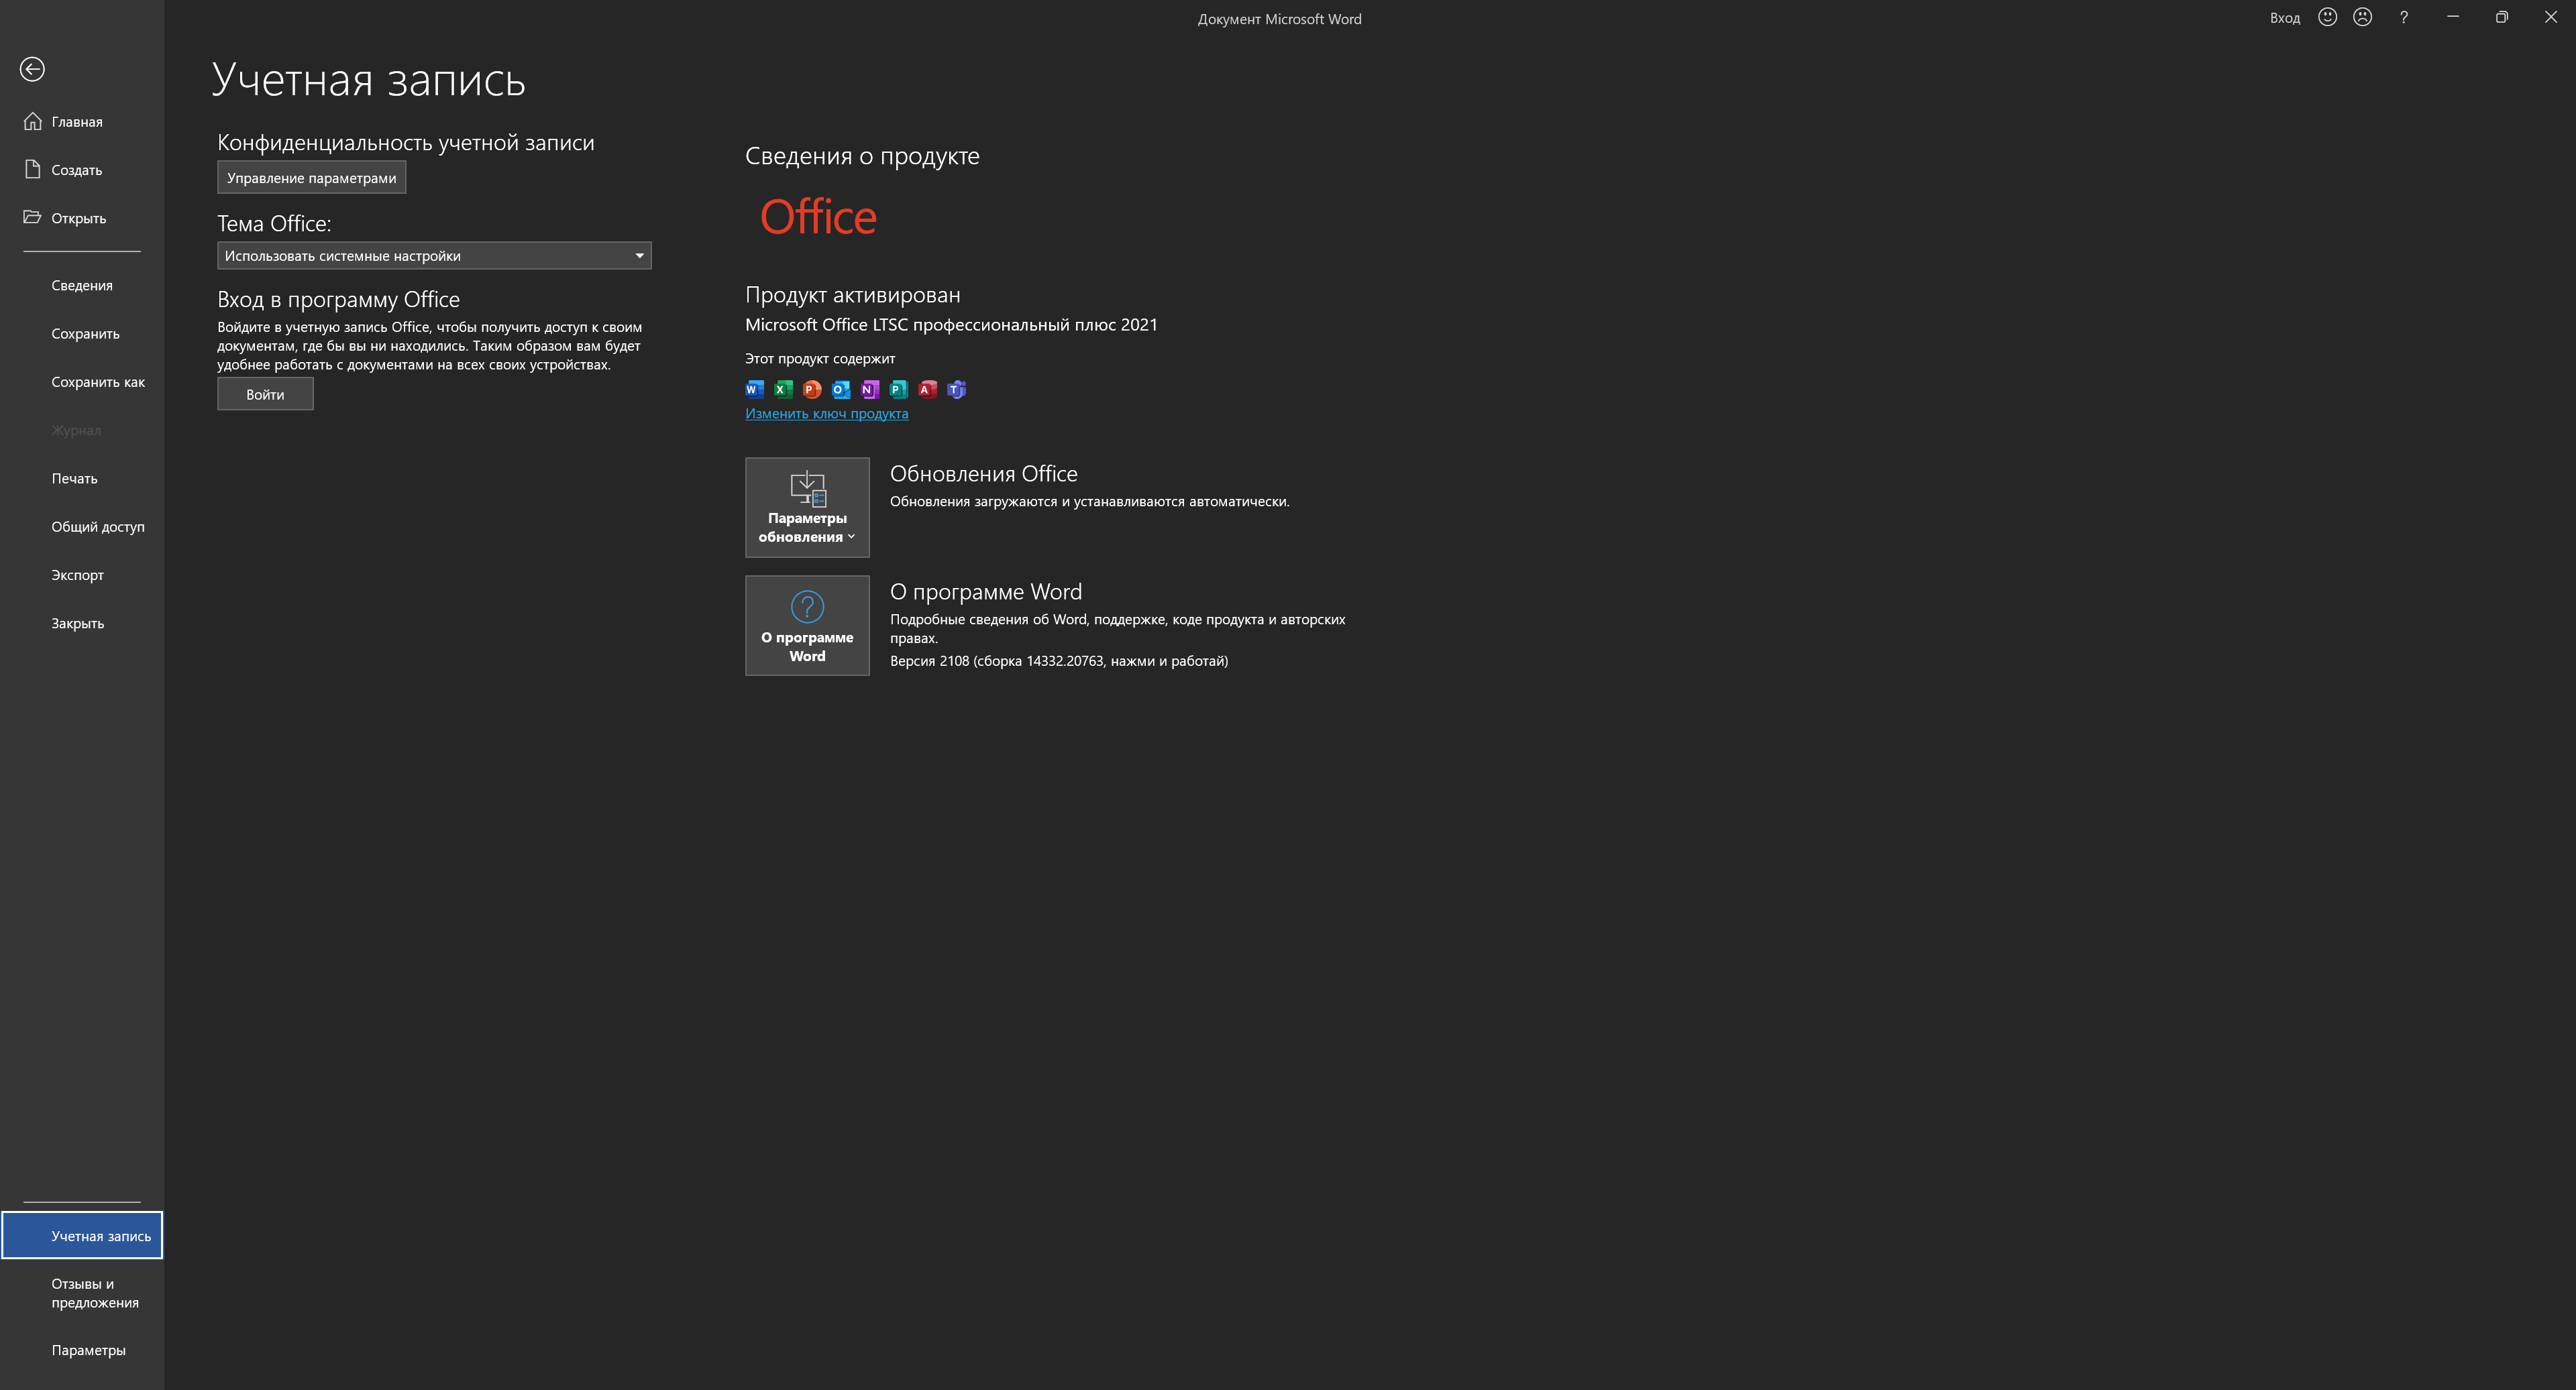
Task: Open Общий доступ in sidebar
Action: coord(82,526)
